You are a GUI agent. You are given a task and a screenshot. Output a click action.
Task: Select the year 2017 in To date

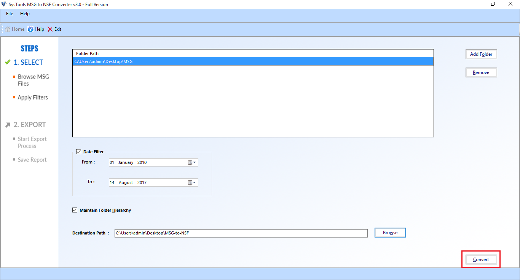point(142,182)
